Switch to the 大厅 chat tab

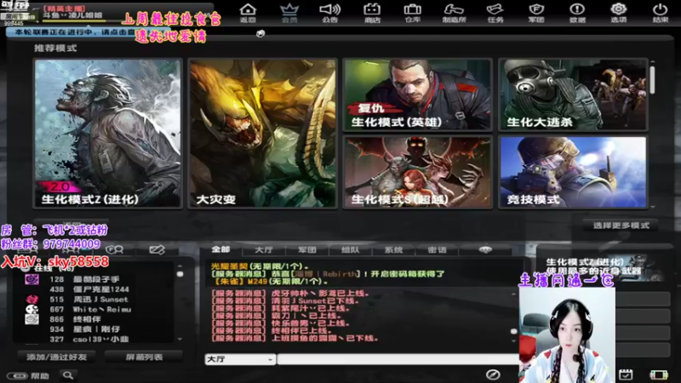[264, 249]
